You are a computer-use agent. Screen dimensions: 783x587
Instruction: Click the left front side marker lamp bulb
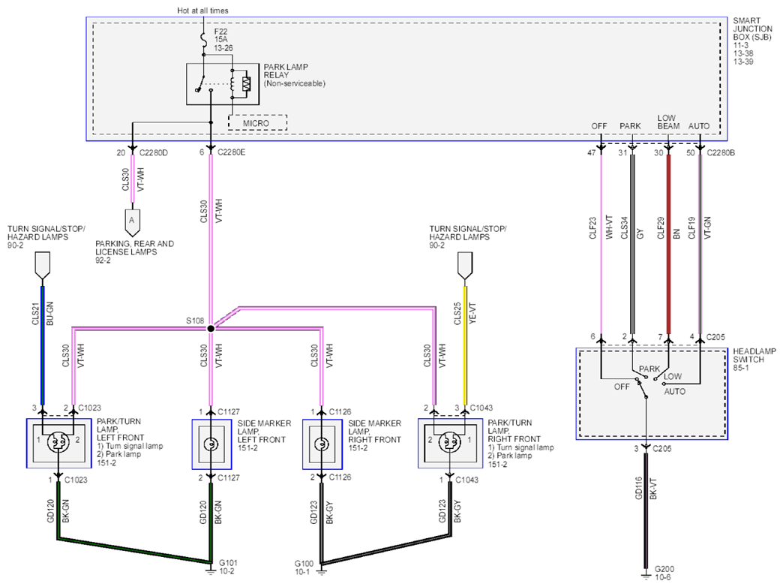(211, 444)
